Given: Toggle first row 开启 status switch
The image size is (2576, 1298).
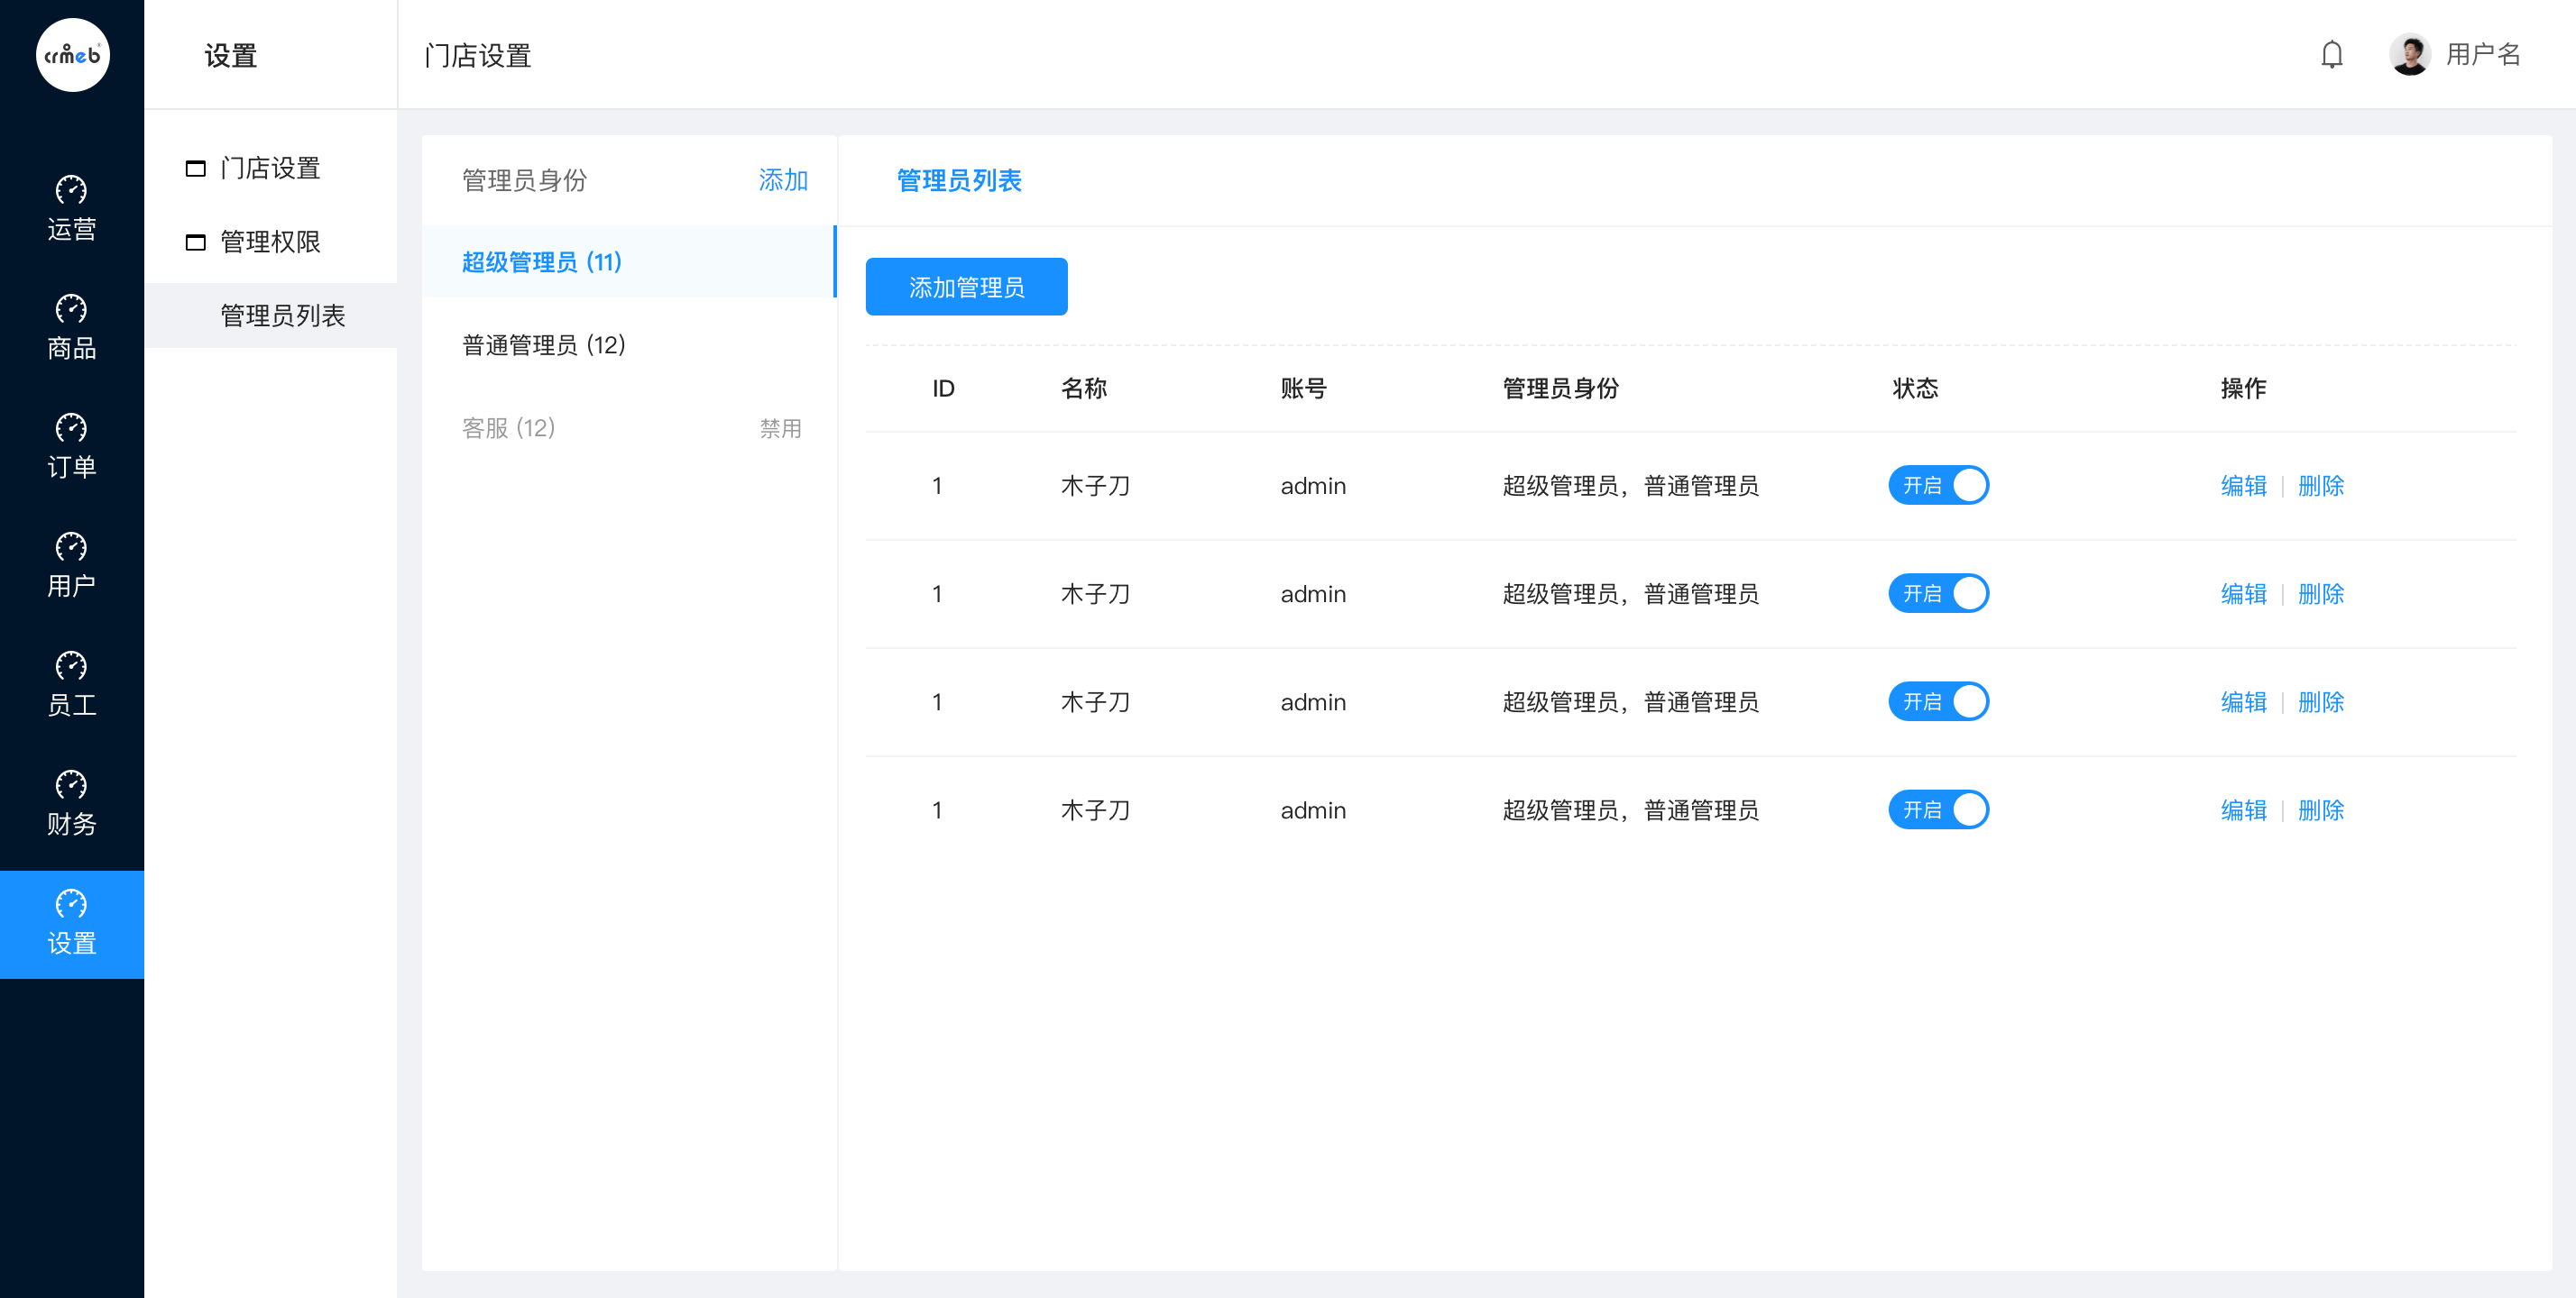Looking at the screenshot, I should point(1938,486).
